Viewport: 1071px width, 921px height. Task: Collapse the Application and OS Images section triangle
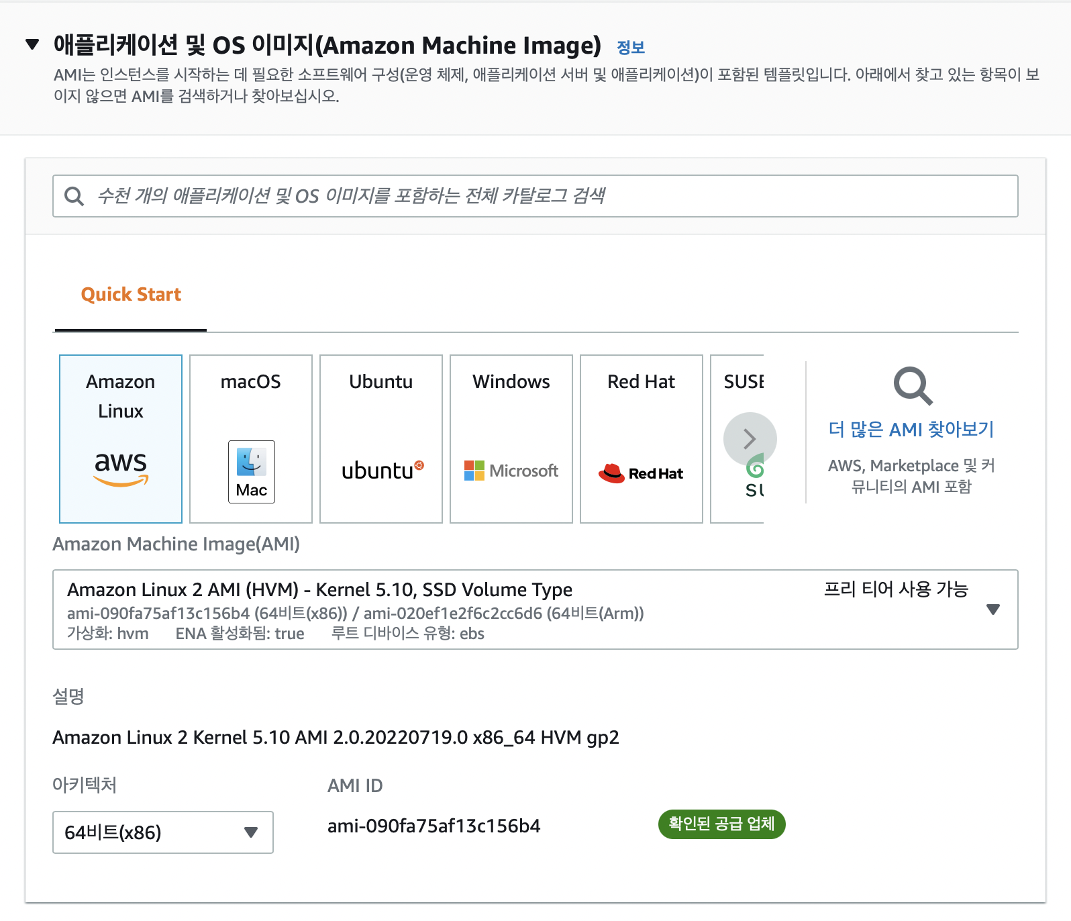click(32, 44)
